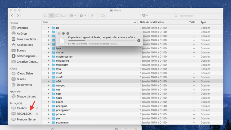The height and width of the screenshot is (130, 231).
Task: Expand the lynx folder
Action: pyautogui.click(x=48, y=48)
